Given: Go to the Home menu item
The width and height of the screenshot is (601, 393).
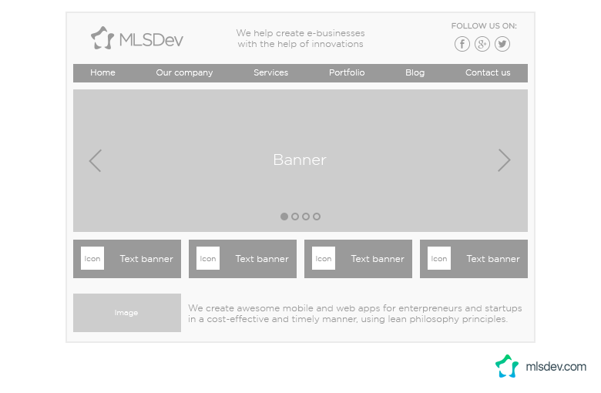Looking at the screenshot, I should pos(102,72).
